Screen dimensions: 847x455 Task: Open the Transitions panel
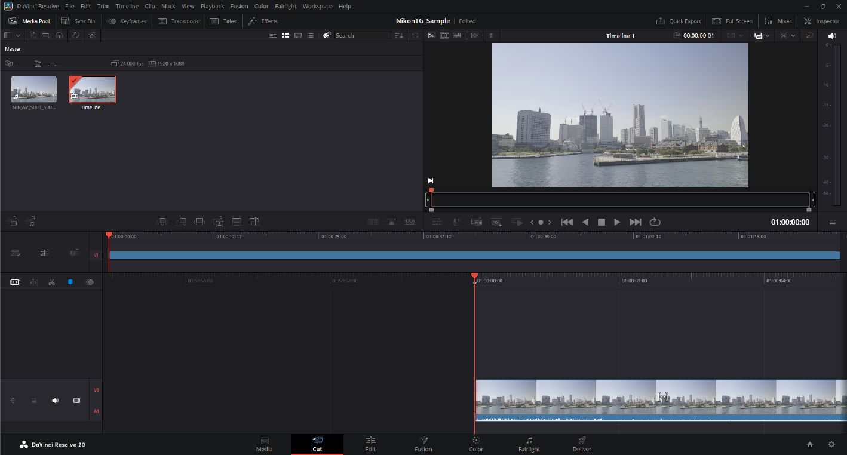tap(178, 21)
